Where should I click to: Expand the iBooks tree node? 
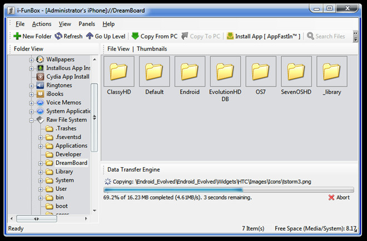[x=31, y=94]
